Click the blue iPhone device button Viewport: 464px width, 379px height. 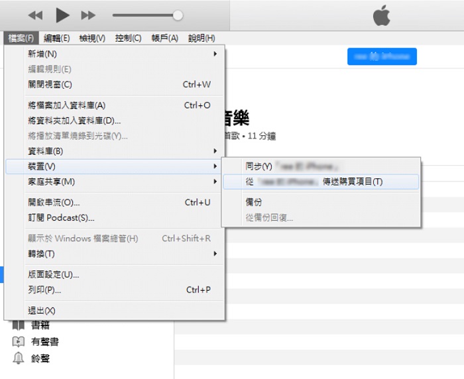point(382,56)
